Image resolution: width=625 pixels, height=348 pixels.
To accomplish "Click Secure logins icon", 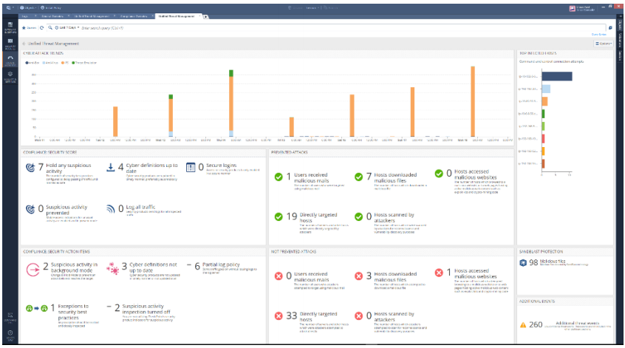I will click(191, 168).
